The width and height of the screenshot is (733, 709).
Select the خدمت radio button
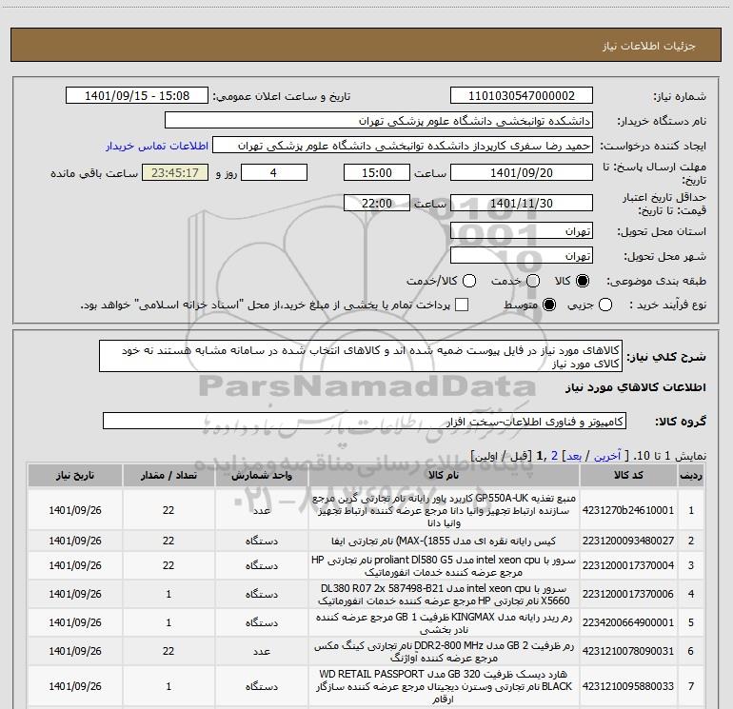[533, 281]
